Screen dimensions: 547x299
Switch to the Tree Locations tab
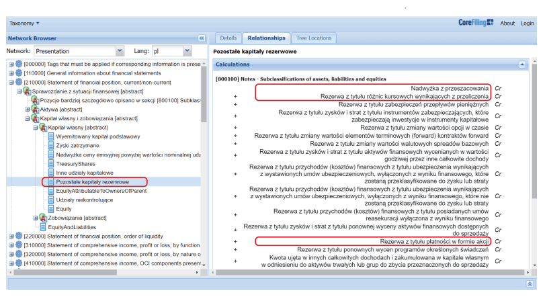pyautogui.click(x=314, y=38)
